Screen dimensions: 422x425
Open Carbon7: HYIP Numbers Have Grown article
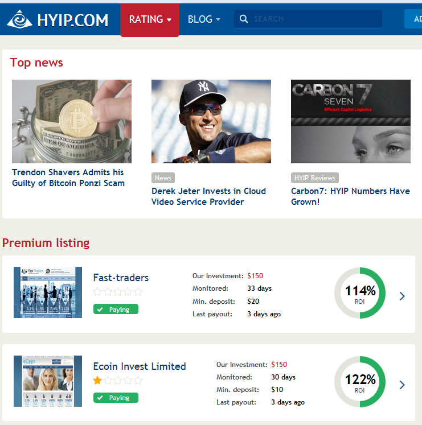(350, 196)
